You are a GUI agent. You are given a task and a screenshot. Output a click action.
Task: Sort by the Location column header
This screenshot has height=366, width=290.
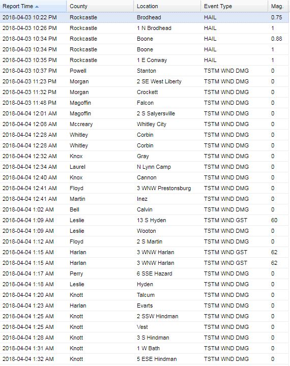click(x=167, y=6)
